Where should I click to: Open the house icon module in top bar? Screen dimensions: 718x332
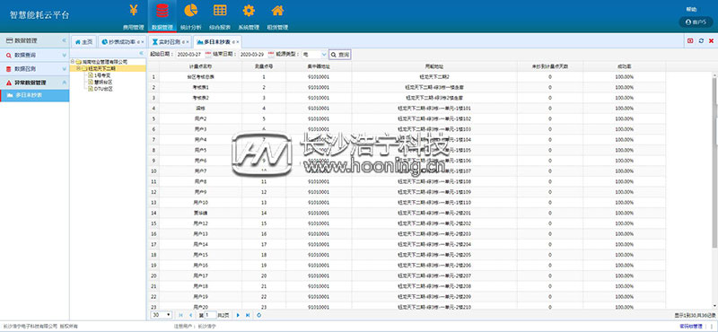277,16
